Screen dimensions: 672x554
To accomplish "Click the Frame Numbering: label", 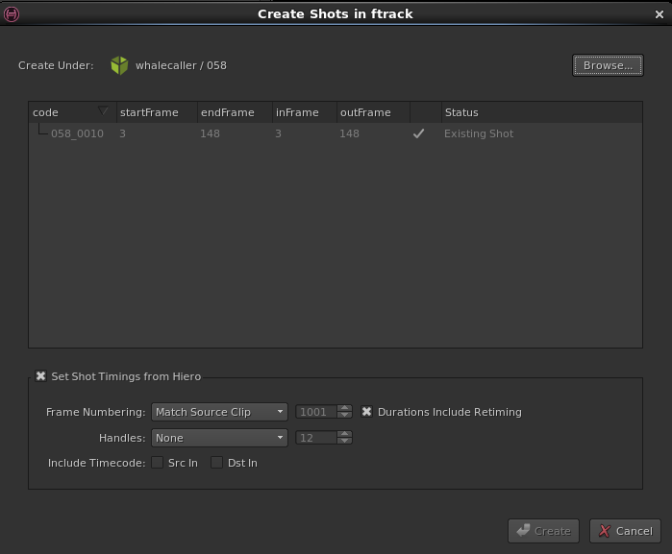I will coord(95,412).
